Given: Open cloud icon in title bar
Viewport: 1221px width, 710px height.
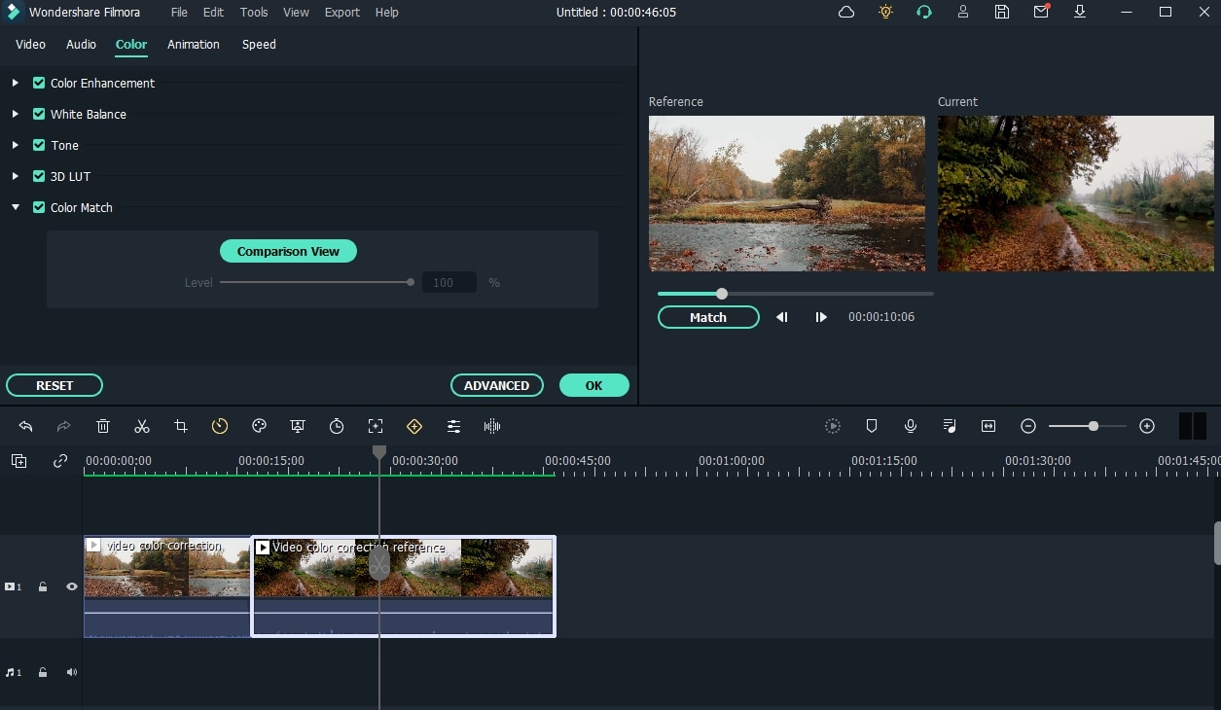Looking at the screenshot, I should tap(846, 12).
